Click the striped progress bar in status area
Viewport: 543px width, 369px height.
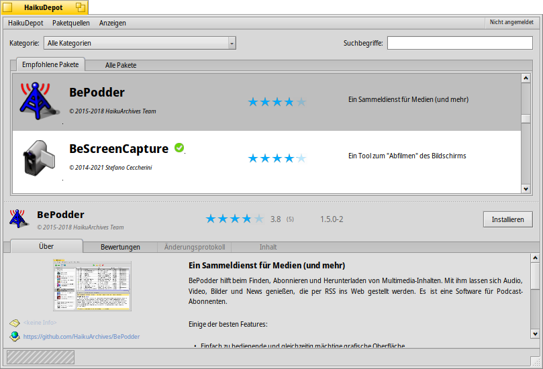(x=40, y=357)
